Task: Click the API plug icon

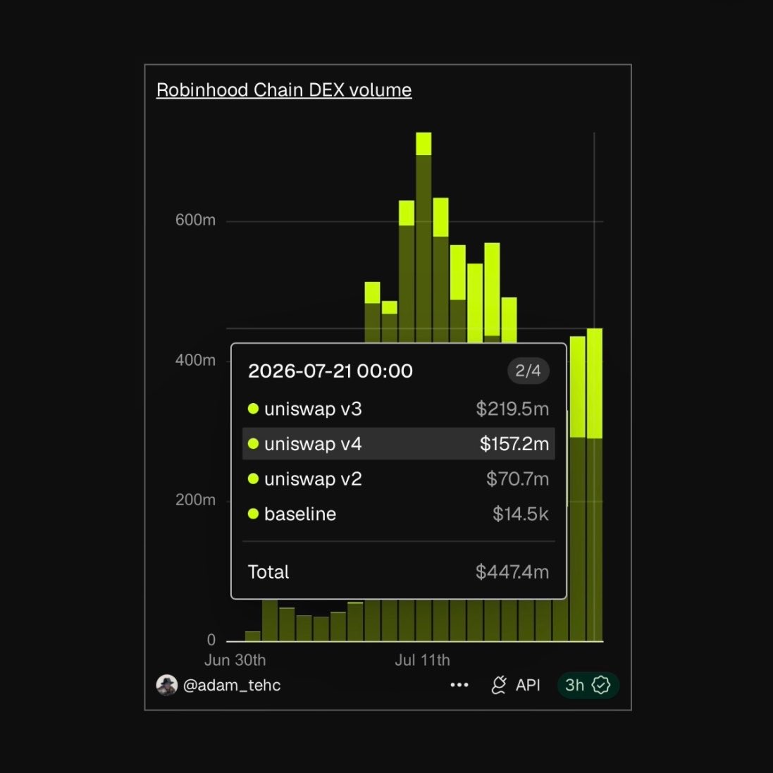Action: 499,685
